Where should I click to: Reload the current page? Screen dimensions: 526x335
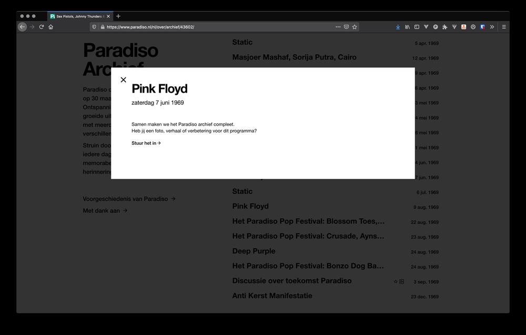42,27
